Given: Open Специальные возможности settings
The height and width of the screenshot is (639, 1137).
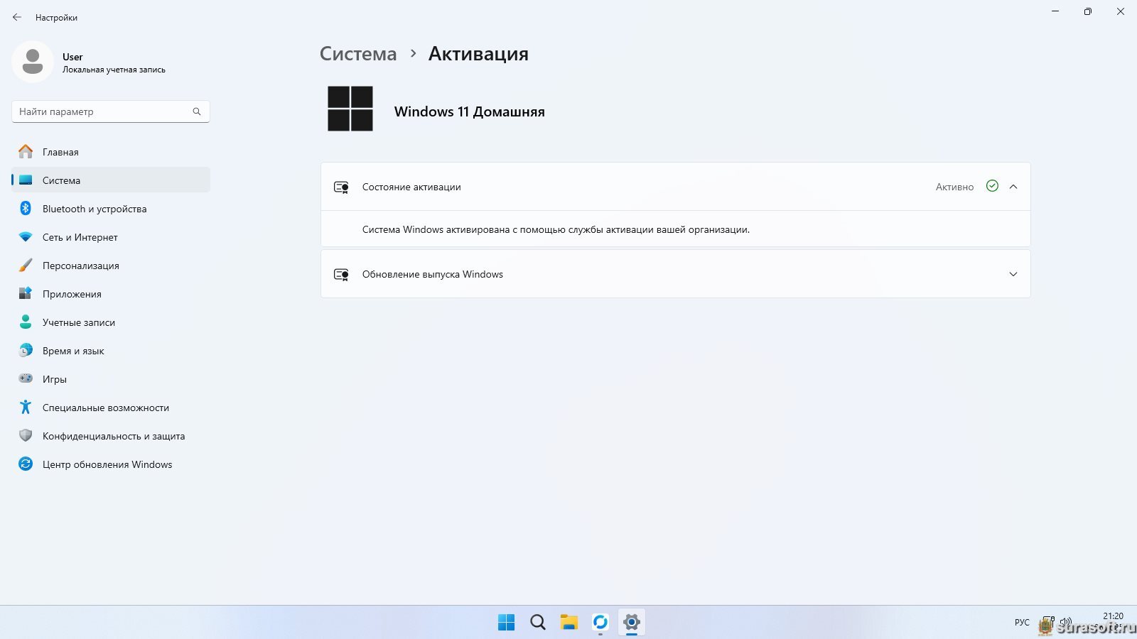Looking at the screenshot, I should click(111, 407).
